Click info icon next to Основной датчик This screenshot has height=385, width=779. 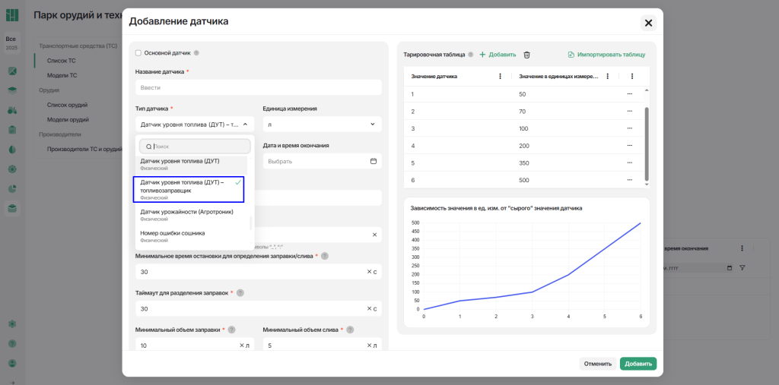(196, 53)
